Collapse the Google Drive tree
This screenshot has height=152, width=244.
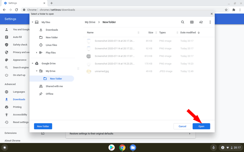point(33,63)
